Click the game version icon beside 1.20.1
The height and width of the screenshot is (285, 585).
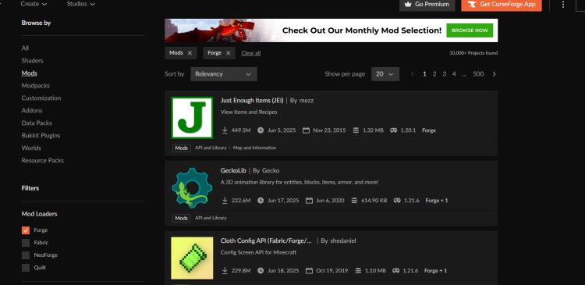click(393, 130)
